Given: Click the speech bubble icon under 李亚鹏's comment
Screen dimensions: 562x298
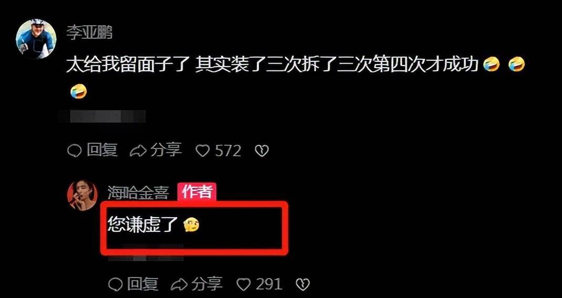Looking at the screenshot, I should 74,151.
